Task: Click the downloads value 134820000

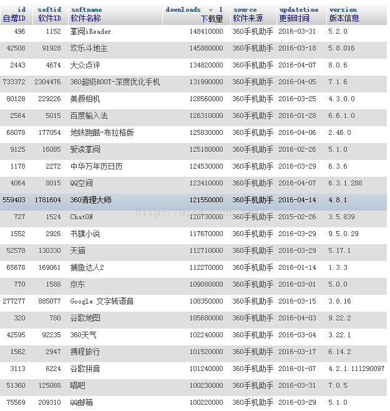Action: 206,65
